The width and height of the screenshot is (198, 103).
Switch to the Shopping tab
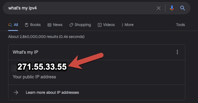point(80,25)
